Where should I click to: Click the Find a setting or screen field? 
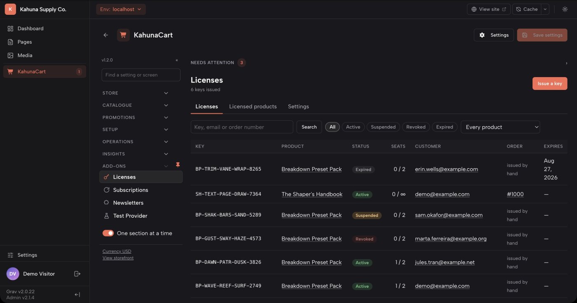point(141,75)
